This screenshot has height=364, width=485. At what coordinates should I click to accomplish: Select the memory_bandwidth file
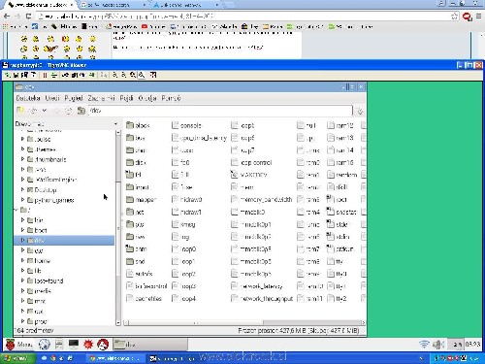tap(262, 199)
